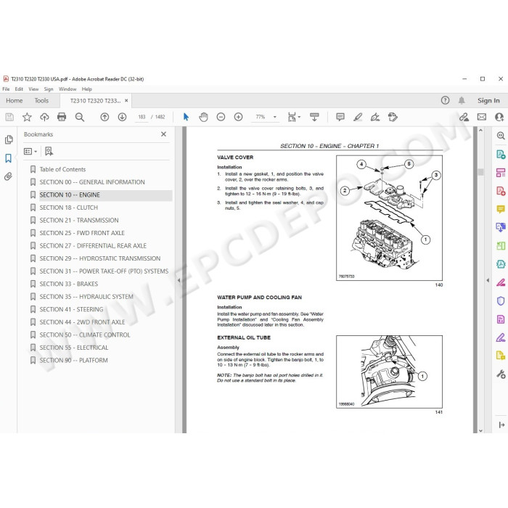Screen dimensions: 508x508
Task: Click the read mode scrolling icon
Action: click(314, 117)
